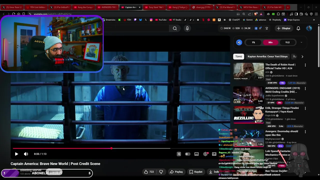
Task: Open The Death of Robin Hood thumbnail
Action: click(248, 71)
